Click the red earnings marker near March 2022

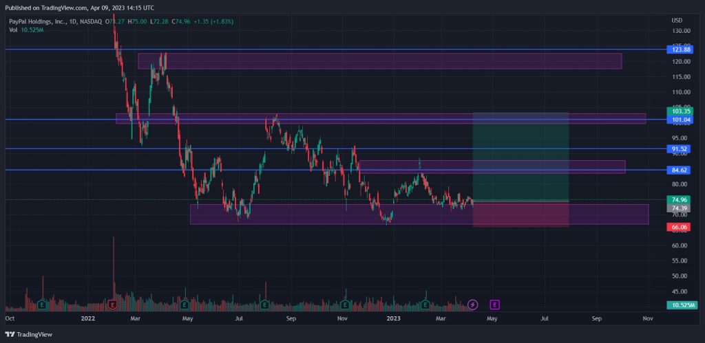(113, 305)
